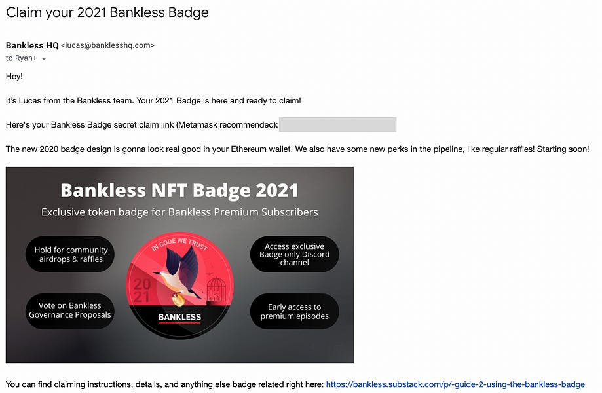
Task: Click the 'Bankless NFT Badge 2021' banner heading
Action: pos(179,191)
